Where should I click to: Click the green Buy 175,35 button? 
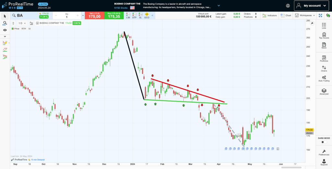[x=114, y=16]
